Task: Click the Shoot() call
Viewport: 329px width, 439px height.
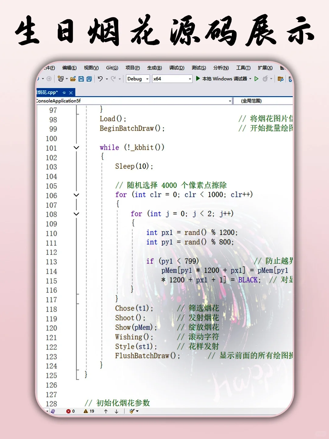Action: pyautogui.click(x=130, y=318)
